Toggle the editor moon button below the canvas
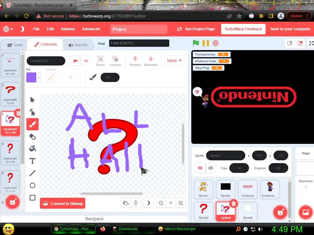 point(148,203)
